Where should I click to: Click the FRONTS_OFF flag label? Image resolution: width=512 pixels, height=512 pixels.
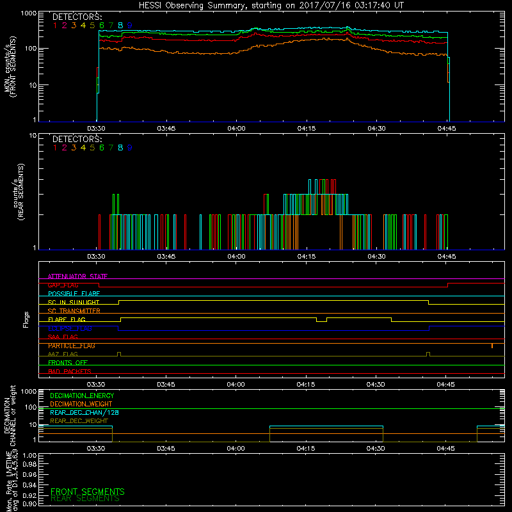68,363
